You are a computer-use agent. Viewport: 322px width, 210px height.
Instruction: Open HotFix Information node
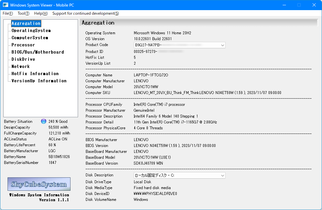pyautogui.click(x=35, y=73)
